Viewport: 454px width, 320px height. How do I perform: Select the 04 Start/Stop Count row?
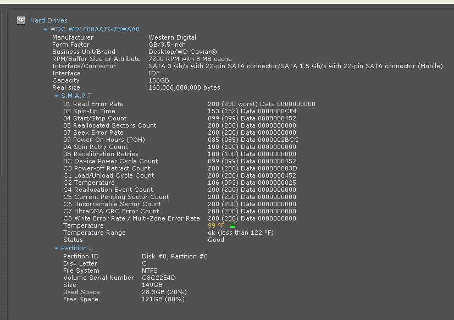point(180,118)
